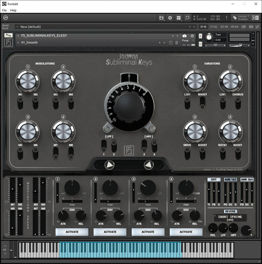This screenshot has height=264, width=262.
Task: Click ACTIVATE button for layer 2
Action: (x=110, y=232)
